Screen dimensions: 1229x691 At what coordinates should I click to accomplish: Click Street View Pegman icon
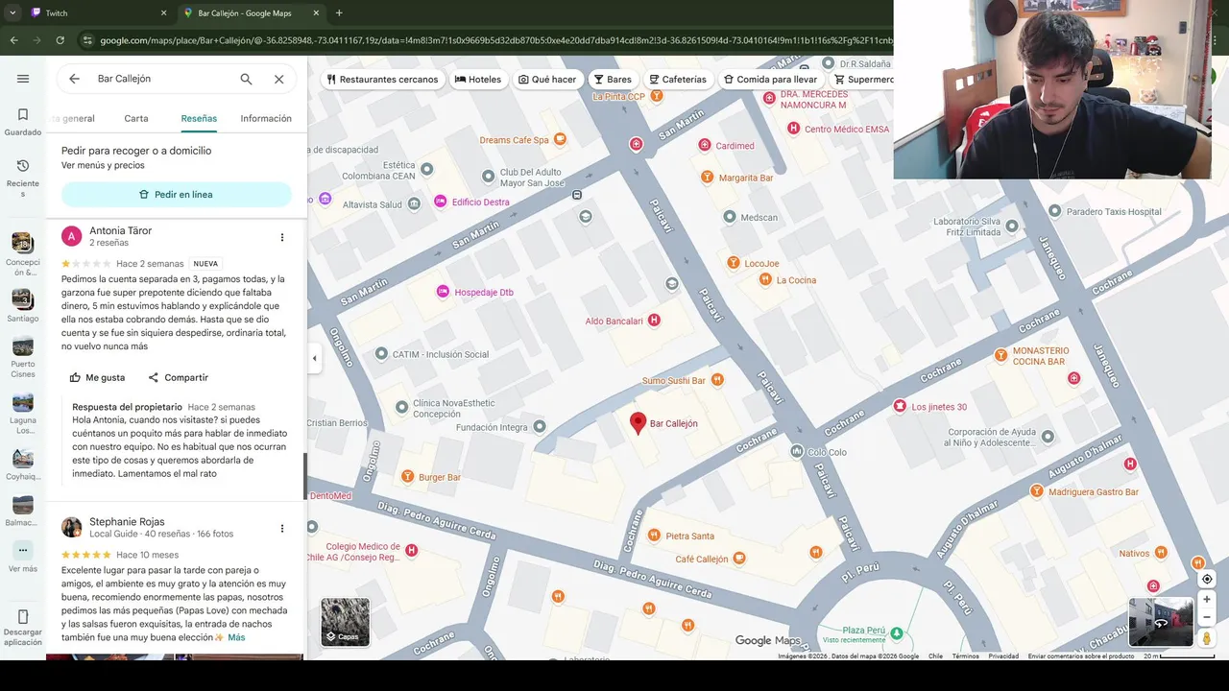(x=1207, y=638)
